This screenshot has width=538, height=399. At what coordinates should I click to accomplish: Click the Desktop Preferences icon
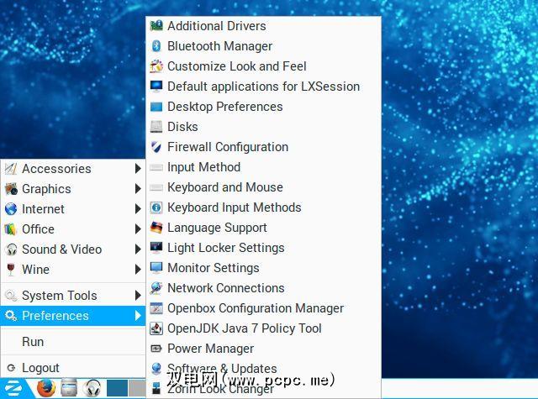[156, 107]
